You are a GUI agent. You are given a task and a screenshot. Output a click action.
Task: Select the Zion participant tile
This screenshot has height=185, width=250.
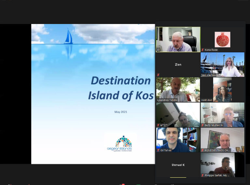point(178,65)
